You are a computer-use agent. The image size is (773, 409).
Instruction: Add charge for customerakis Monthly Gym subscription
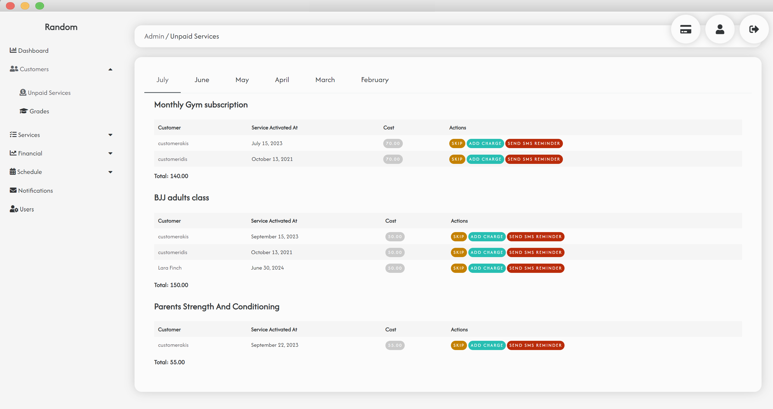(485, 143)
